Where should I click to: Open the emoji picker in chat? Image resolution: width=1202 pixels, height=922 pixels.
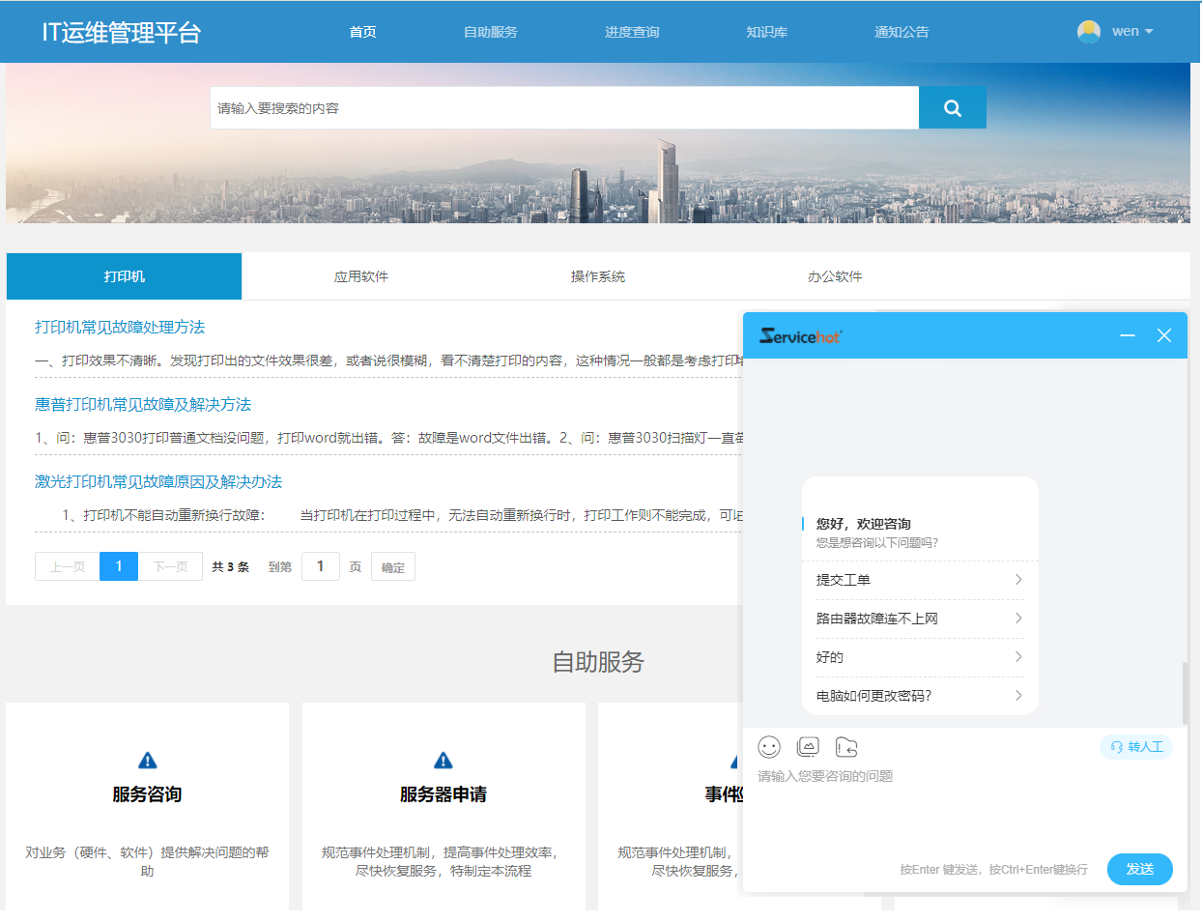point(768,747)
